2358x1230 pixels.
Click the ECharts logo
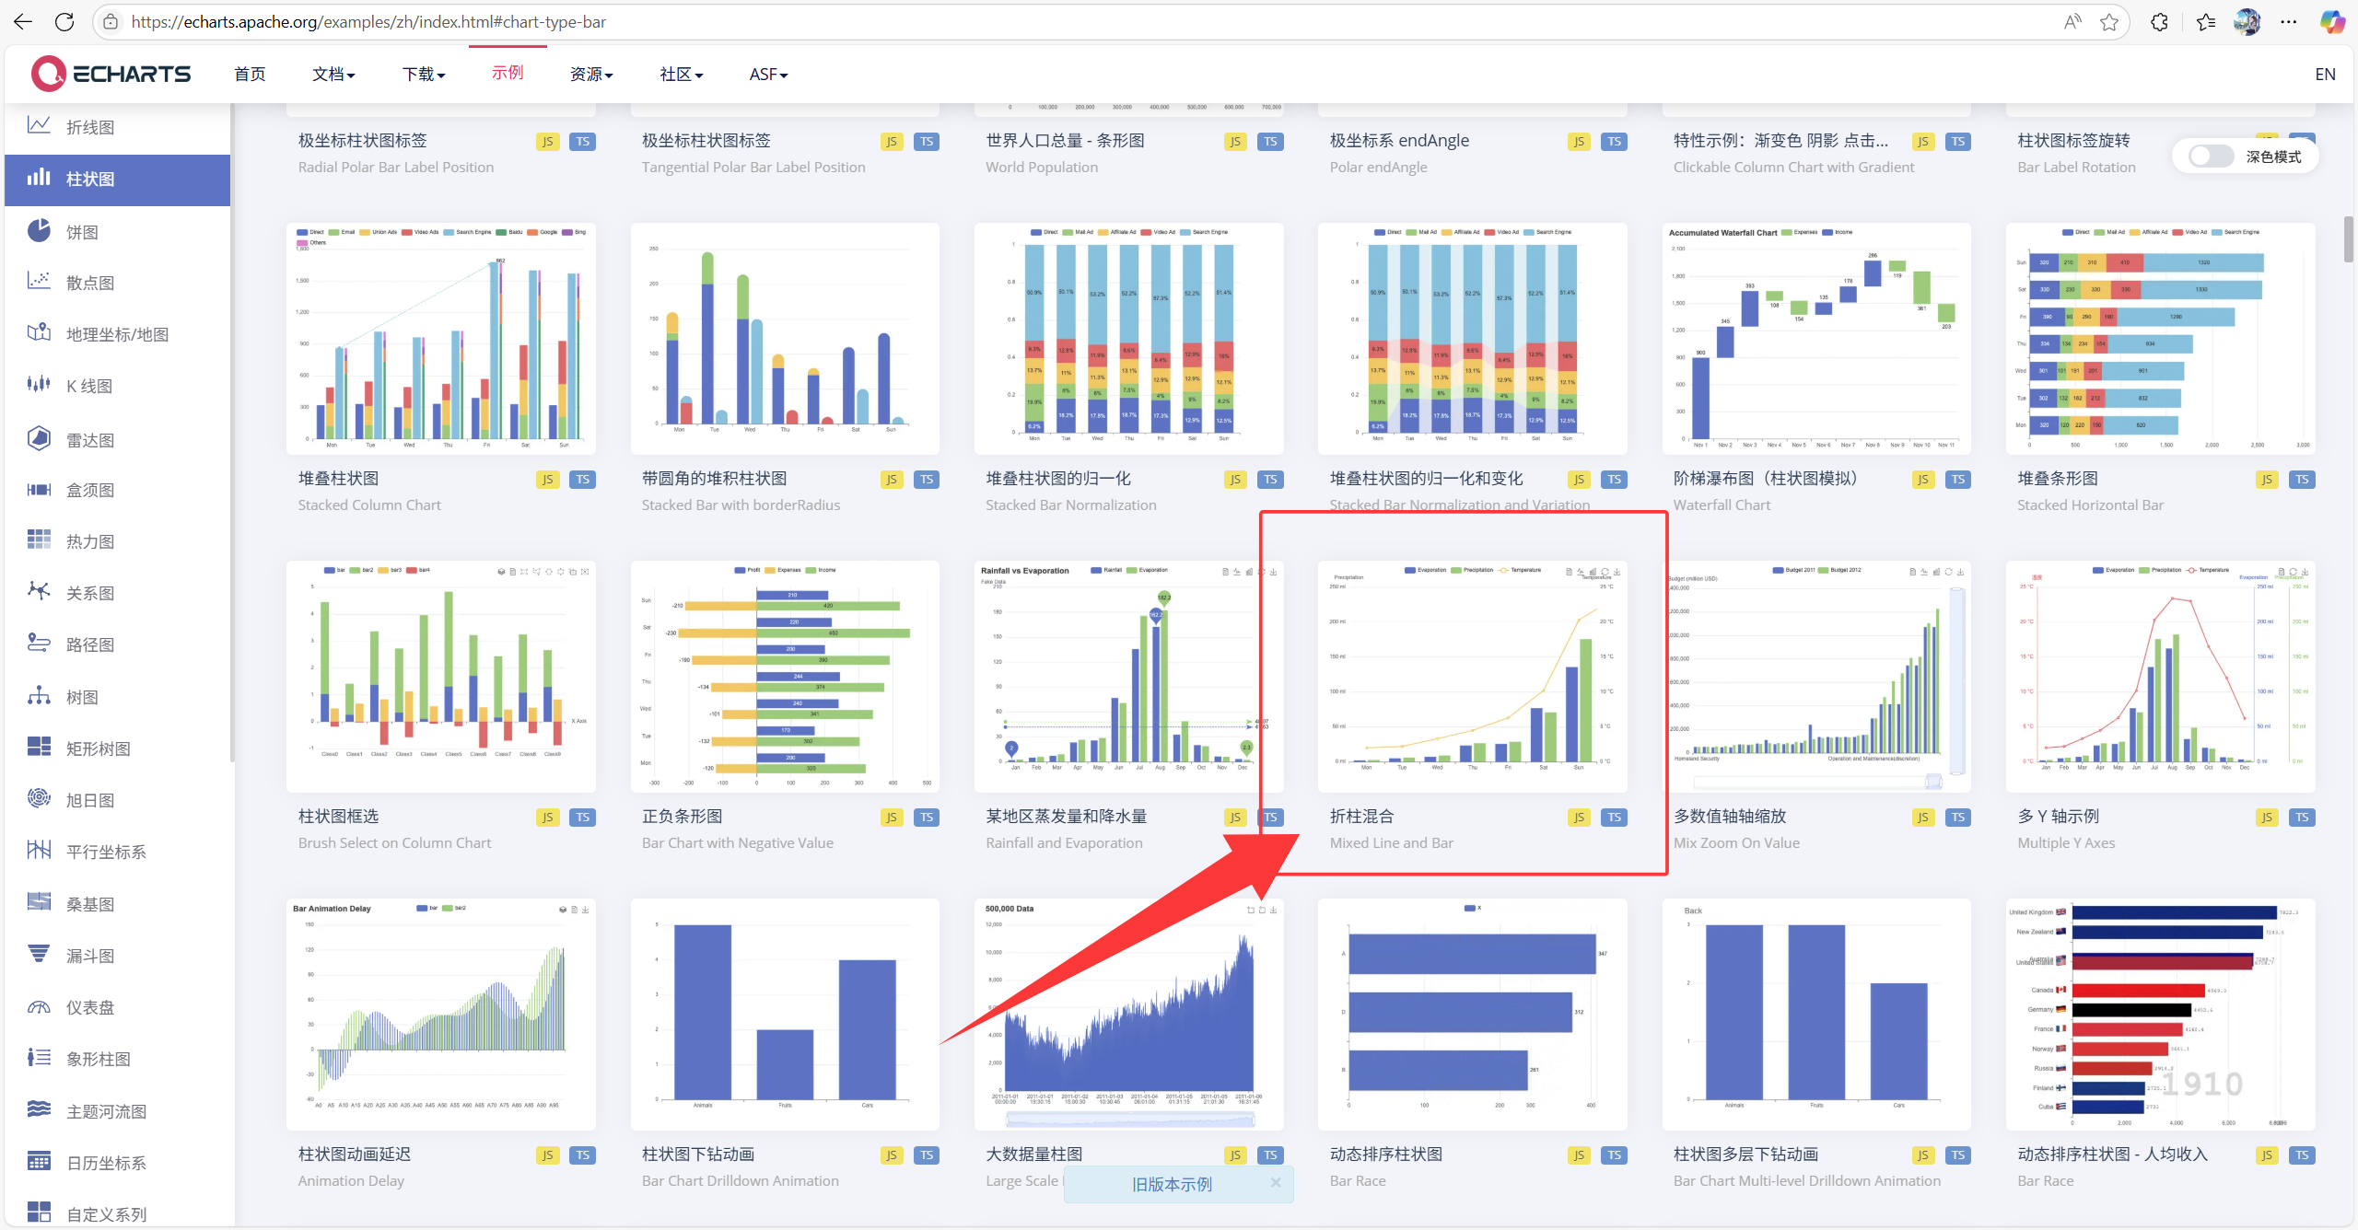tap(111, 74)
